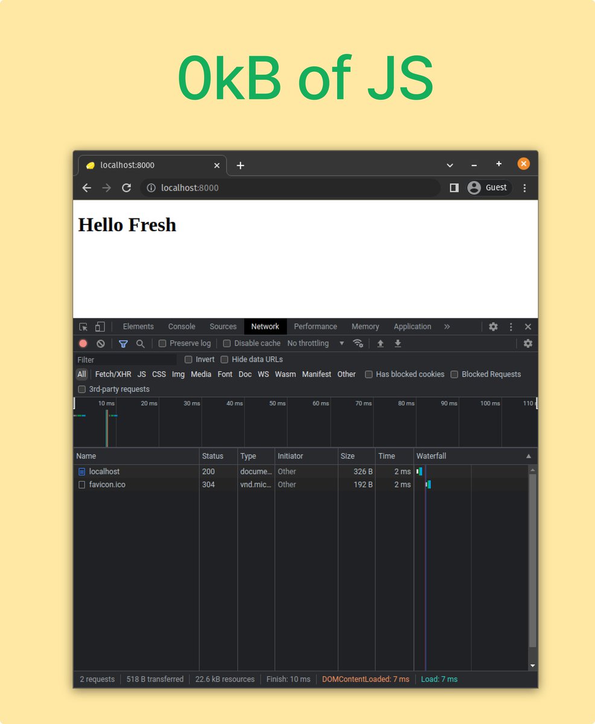Check Hide data URLs

coord(224,360)
